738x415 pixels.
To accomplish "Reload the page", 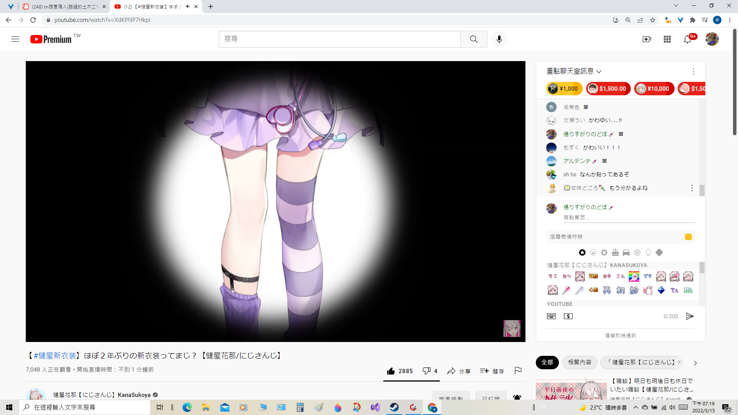I will (33, 20).
